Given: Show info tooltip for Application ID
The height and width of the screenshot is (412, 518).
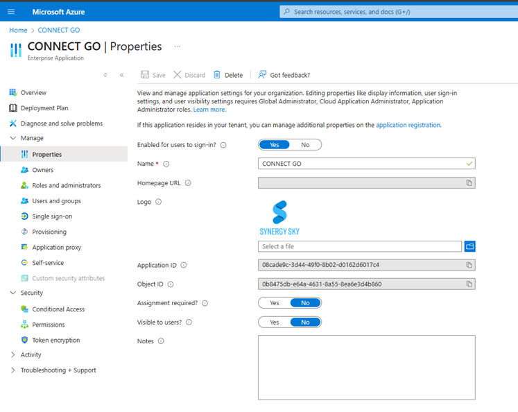Looking at the screenshot, I should [184, 265].
